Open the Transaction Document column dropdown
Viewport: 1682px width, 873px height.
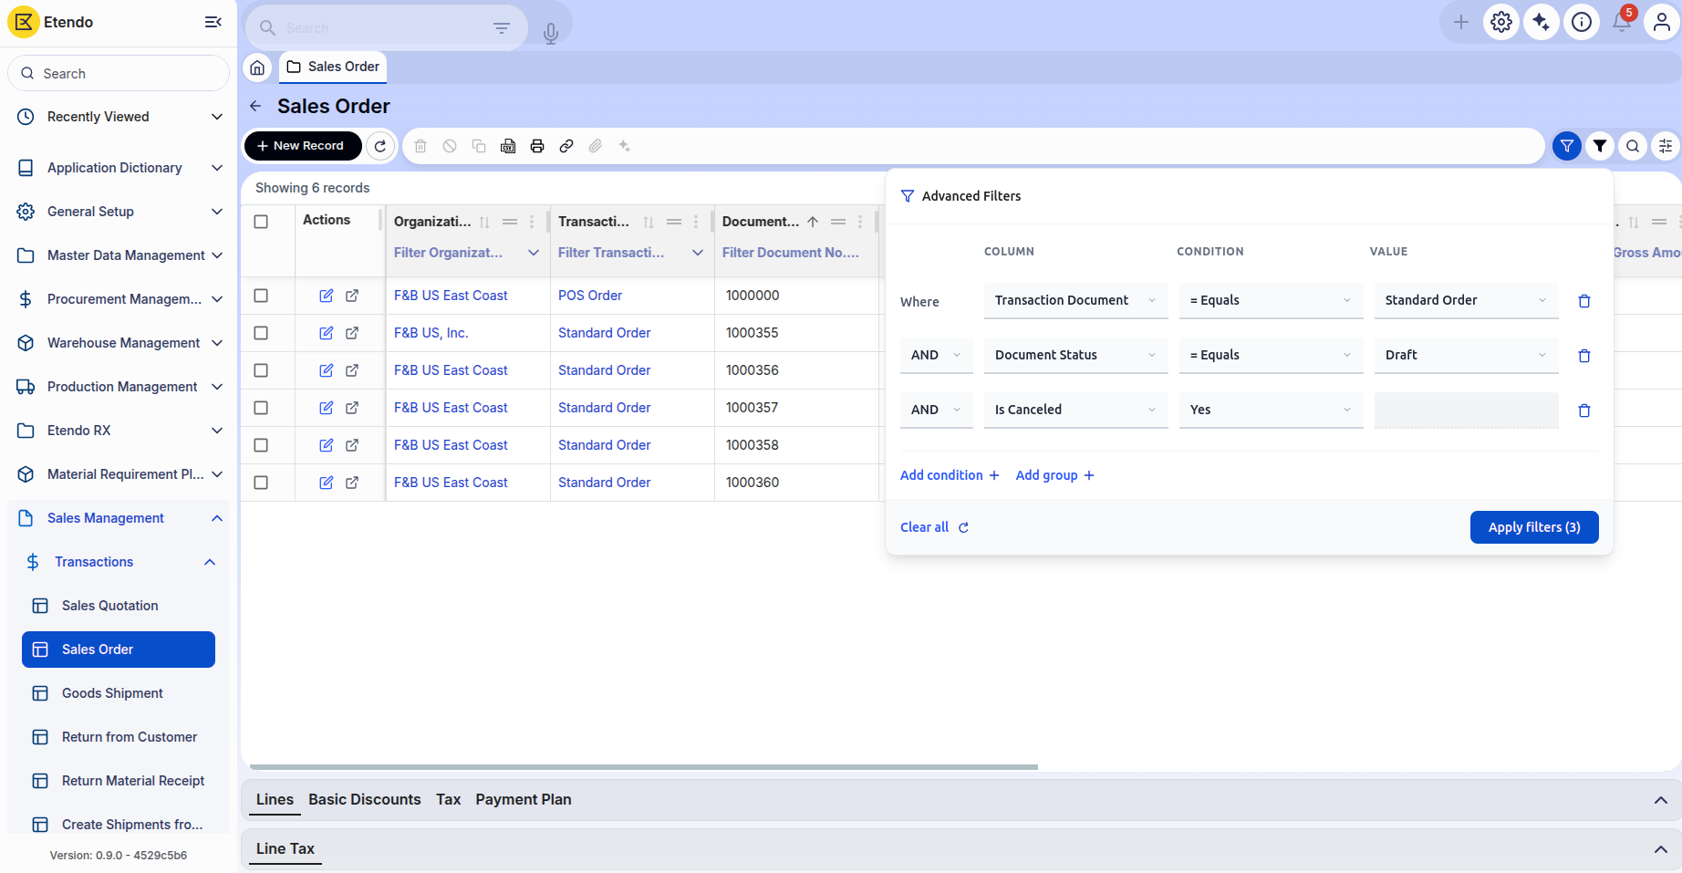[1075, 300]
